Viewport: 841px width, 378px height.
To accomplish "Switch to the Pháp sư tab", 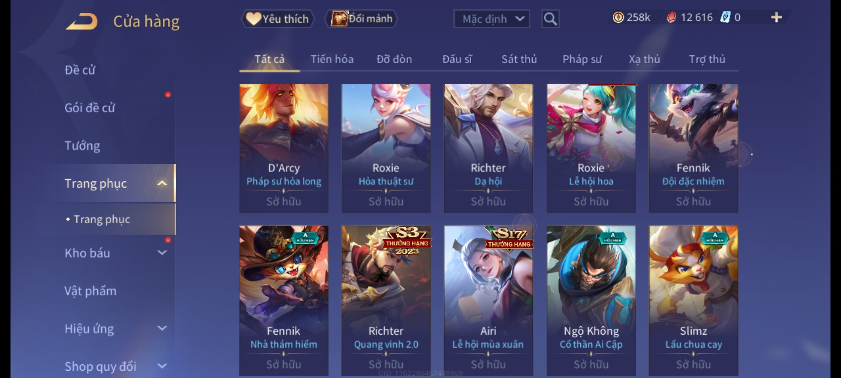I will [582, 59].
